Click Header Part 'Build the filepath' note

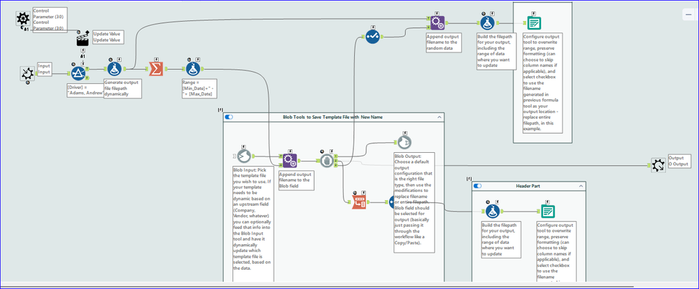[500, 239]
